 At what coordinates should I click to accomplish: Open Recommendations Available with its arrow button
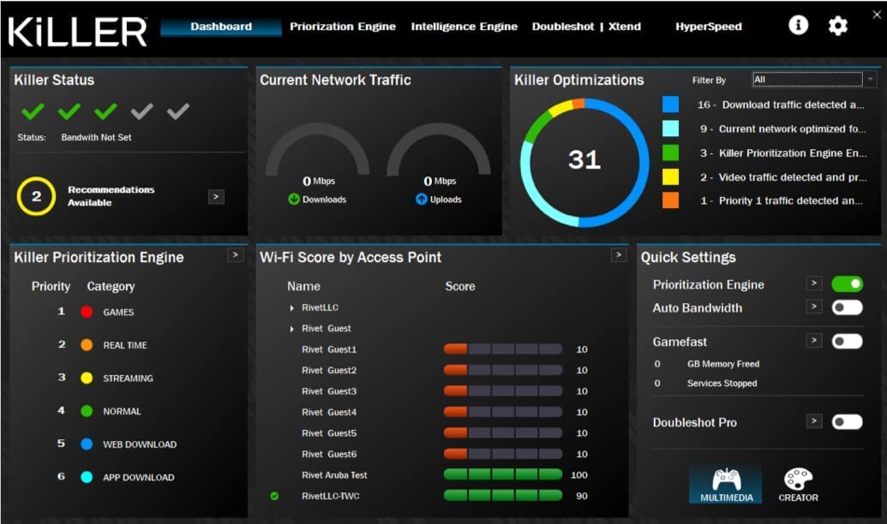pos(215,196)
